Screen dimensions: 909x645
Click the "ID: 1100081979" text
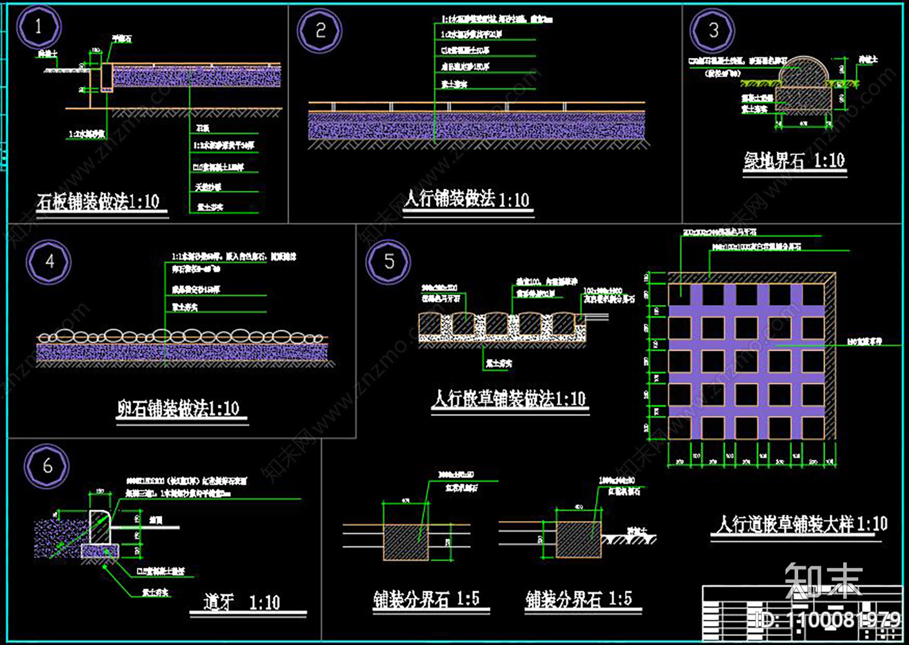tap(828, 620)
